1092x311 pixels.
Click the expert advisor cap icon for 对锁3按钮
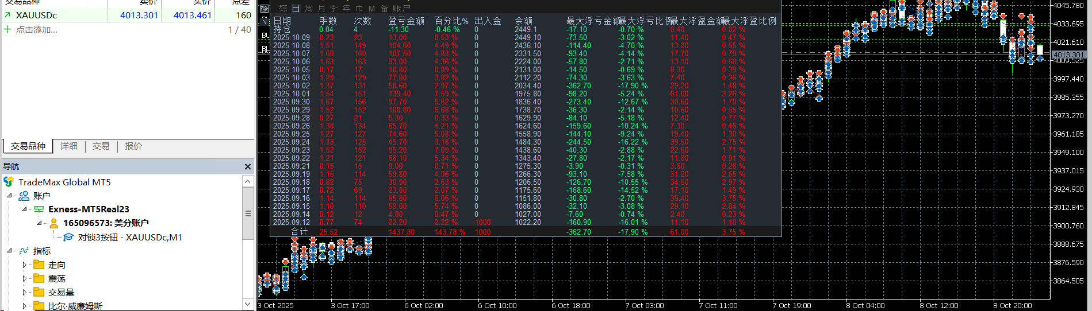click(x=68, y=237)
